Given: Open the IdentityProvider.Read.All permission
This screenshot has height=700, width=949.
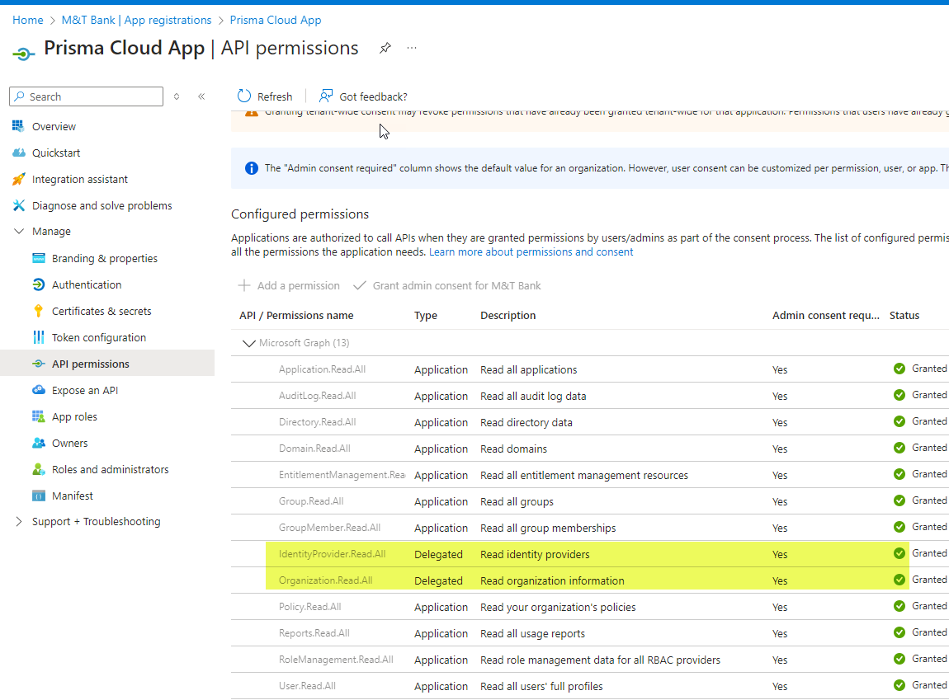Looking at the screenshot, I should click(x=332, y=554).
